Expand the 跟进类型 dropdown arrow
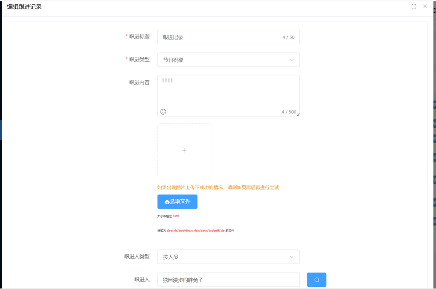The width and height of the screenshot is (436, 289). 292,60
